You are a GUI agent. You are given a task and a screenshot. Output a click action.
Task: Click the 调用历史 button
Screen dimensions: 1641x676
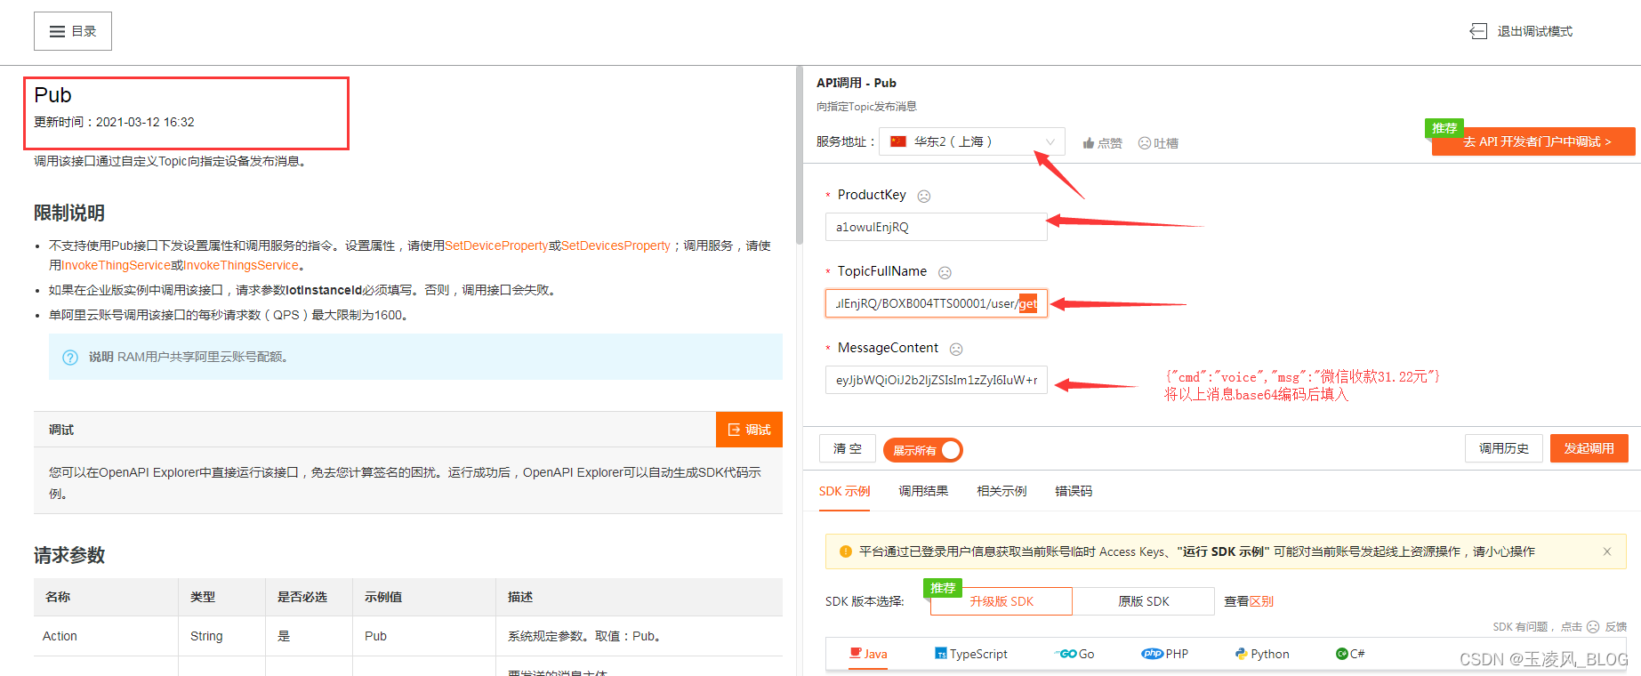1504,448
